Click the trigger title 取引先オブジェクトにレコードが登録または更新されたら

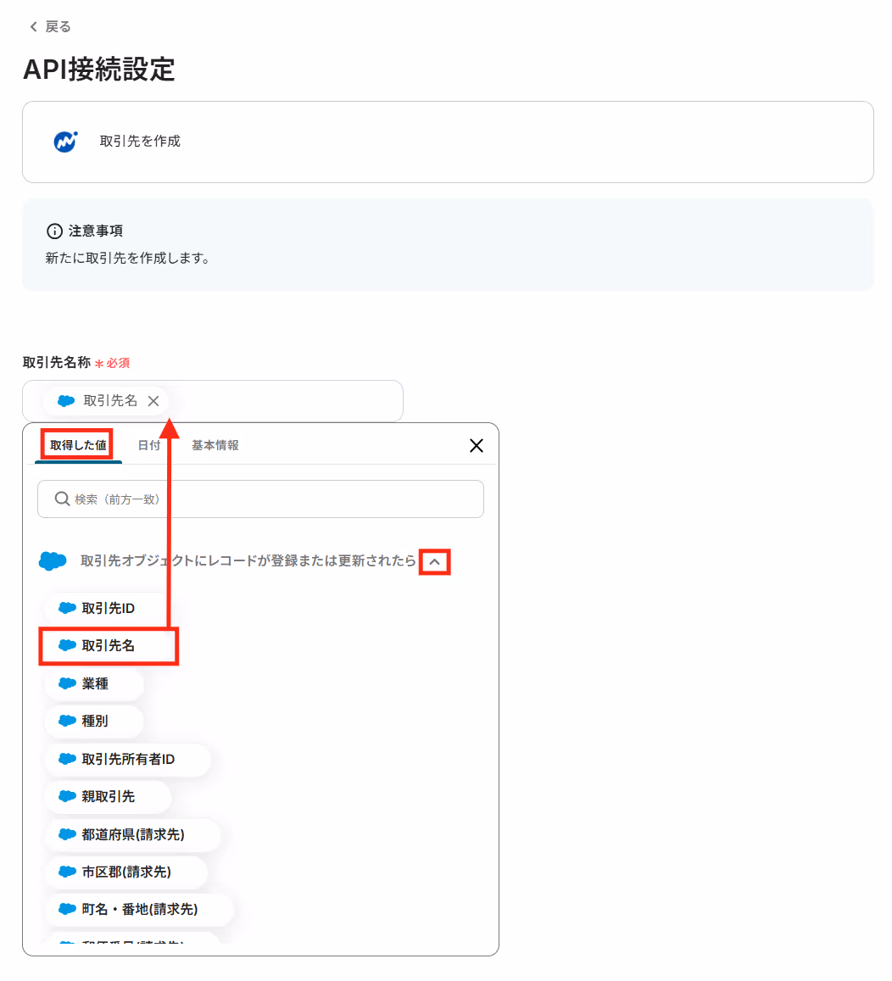coord(248,560)
